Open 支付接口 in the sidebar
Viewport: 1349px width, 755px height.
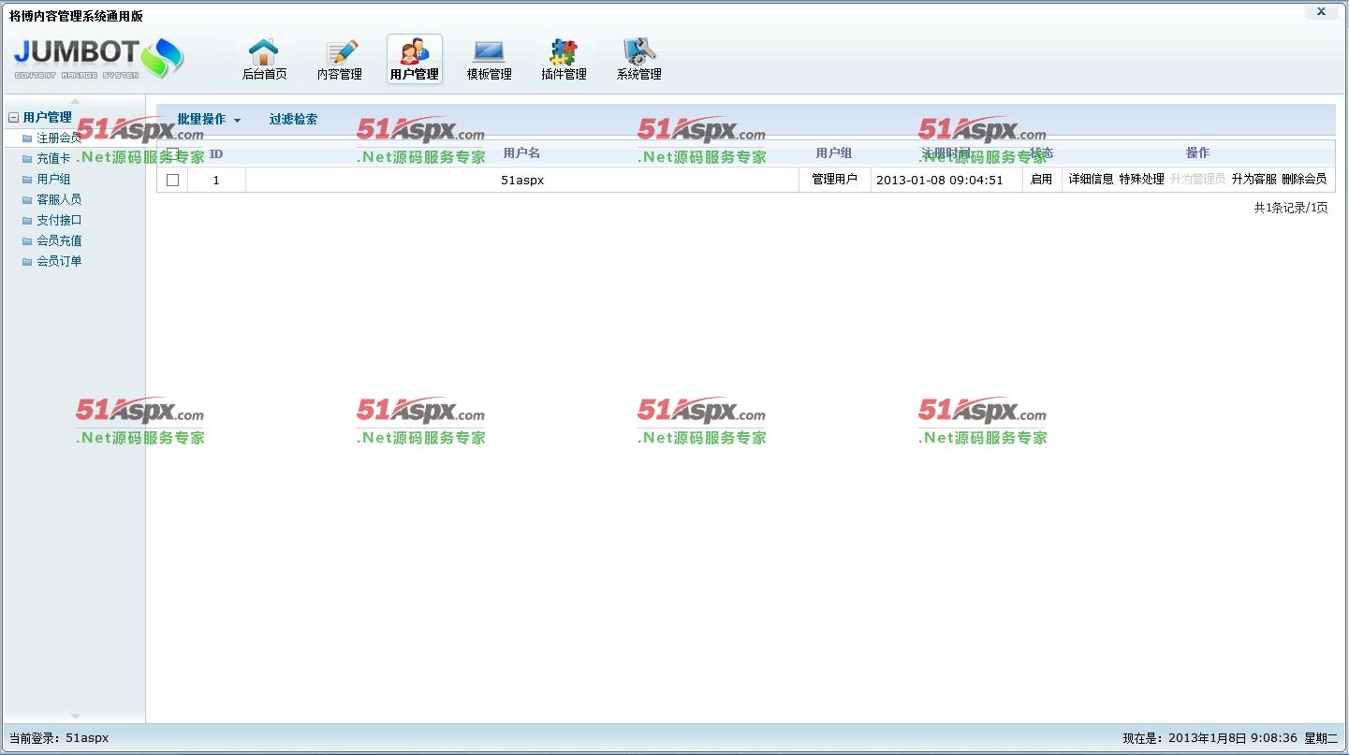[x=59, y=221]
